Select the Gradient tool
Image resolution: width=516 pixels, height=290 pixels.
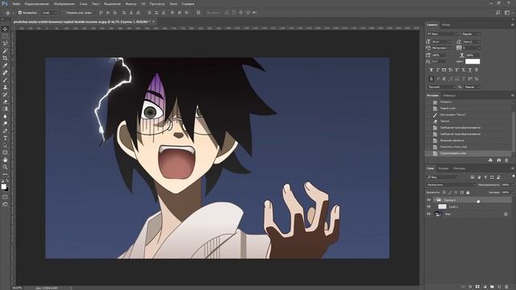tap(5, 109)
